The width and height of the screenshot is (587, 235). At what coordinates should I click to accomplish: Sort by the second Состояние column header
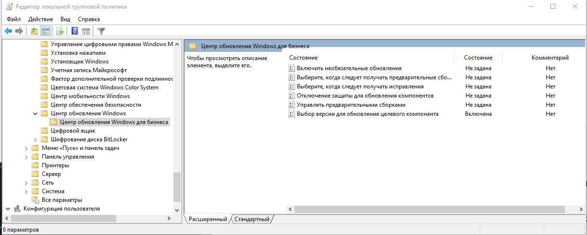click(478, 58)
